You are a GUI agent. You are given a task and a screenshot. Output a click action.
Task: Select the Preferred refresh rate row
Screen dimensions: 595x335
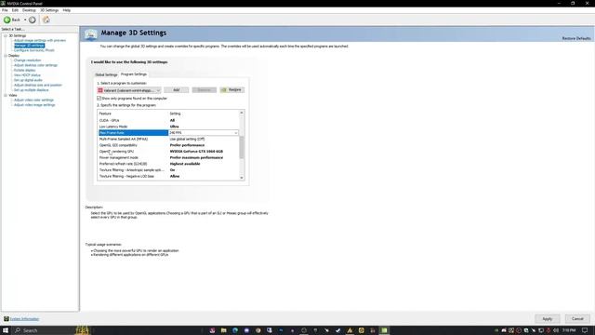[x=168, y=164]
